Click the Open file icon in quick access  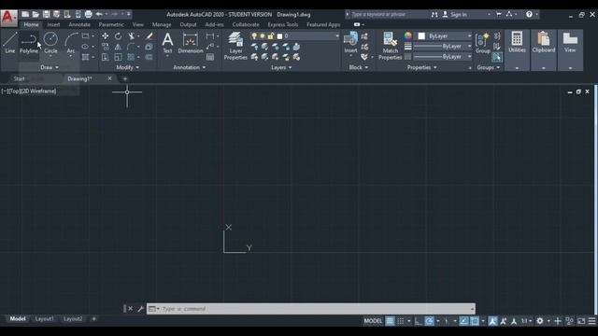[x=36, y=15]
